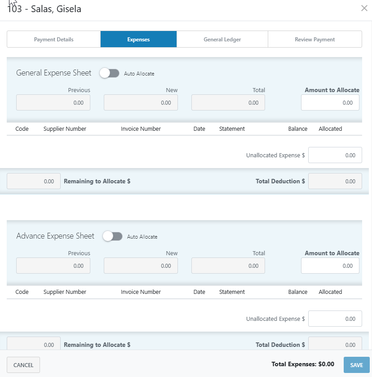Screen dimensions: 372x377
Task: Click Amount to Allocate under General Expense Sheet
Action: click(x=330, y=102)
